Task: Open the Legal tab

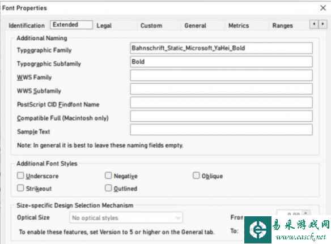Action: point(104,25)
